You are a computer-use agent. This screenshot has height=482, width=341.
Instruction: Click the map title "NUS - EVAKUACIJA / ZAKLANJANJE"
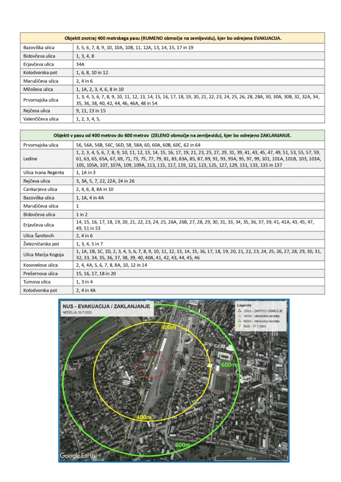106,306
